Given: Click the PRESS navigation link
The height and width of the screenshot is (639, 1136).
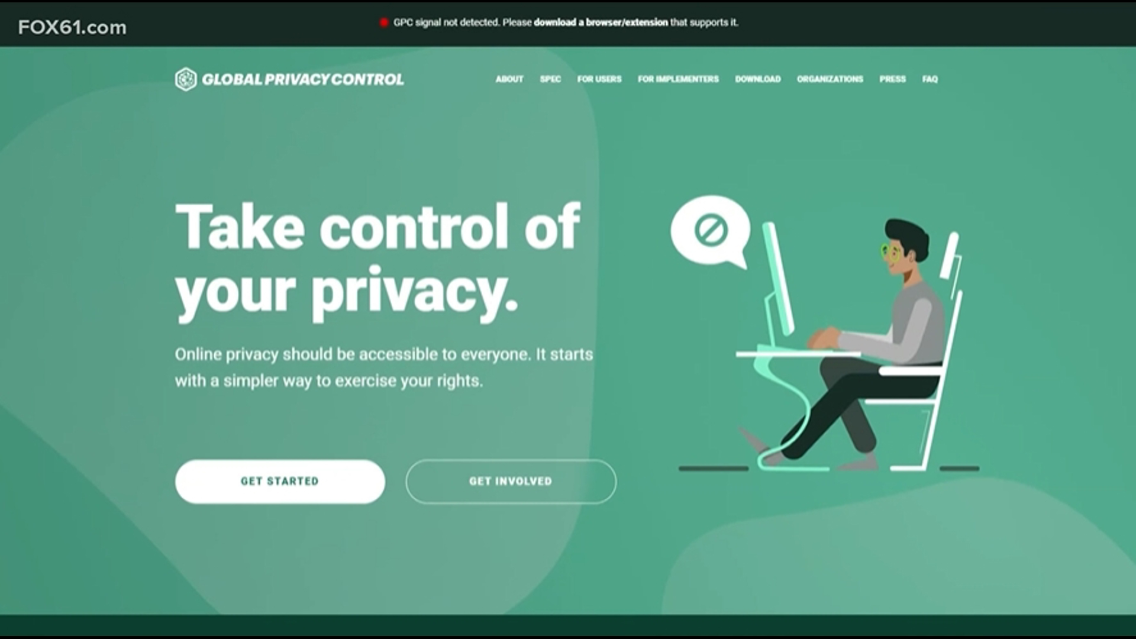Looking at the screenshot, I should (893, 79).
